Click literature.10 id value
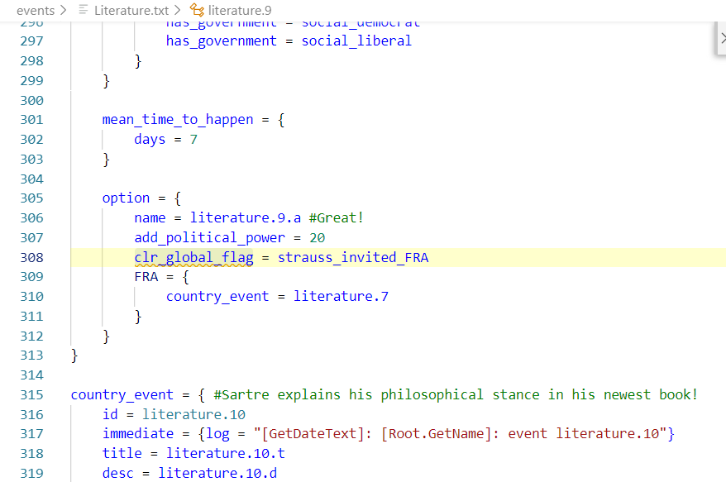This screenshot has height=482, width=726. pos(194,414)
